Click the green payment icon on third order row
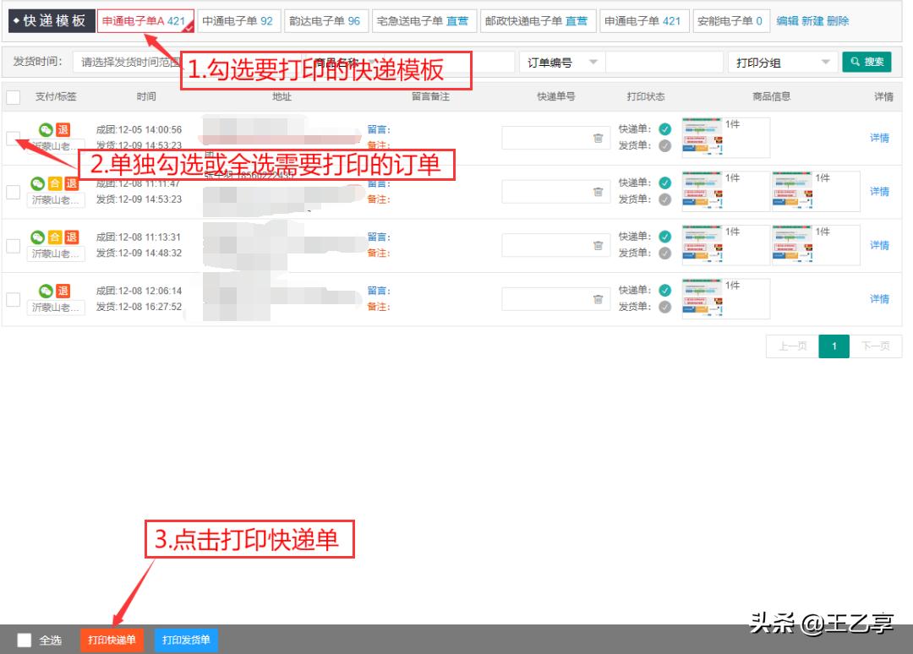The image size is (913, 654). (x=39, y=237)
